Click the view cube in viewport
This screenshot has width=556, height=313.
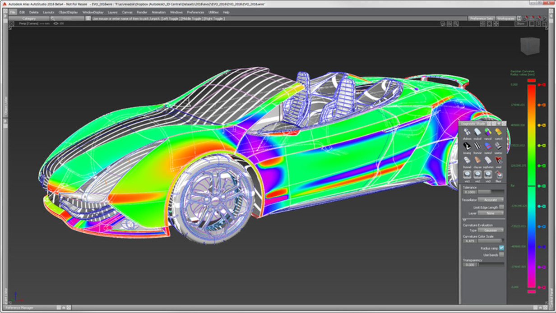pos(529,46)
